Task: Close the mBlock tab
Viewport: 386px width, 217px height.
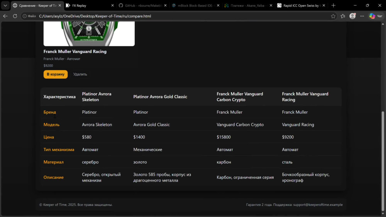Action: click(218, 5)
